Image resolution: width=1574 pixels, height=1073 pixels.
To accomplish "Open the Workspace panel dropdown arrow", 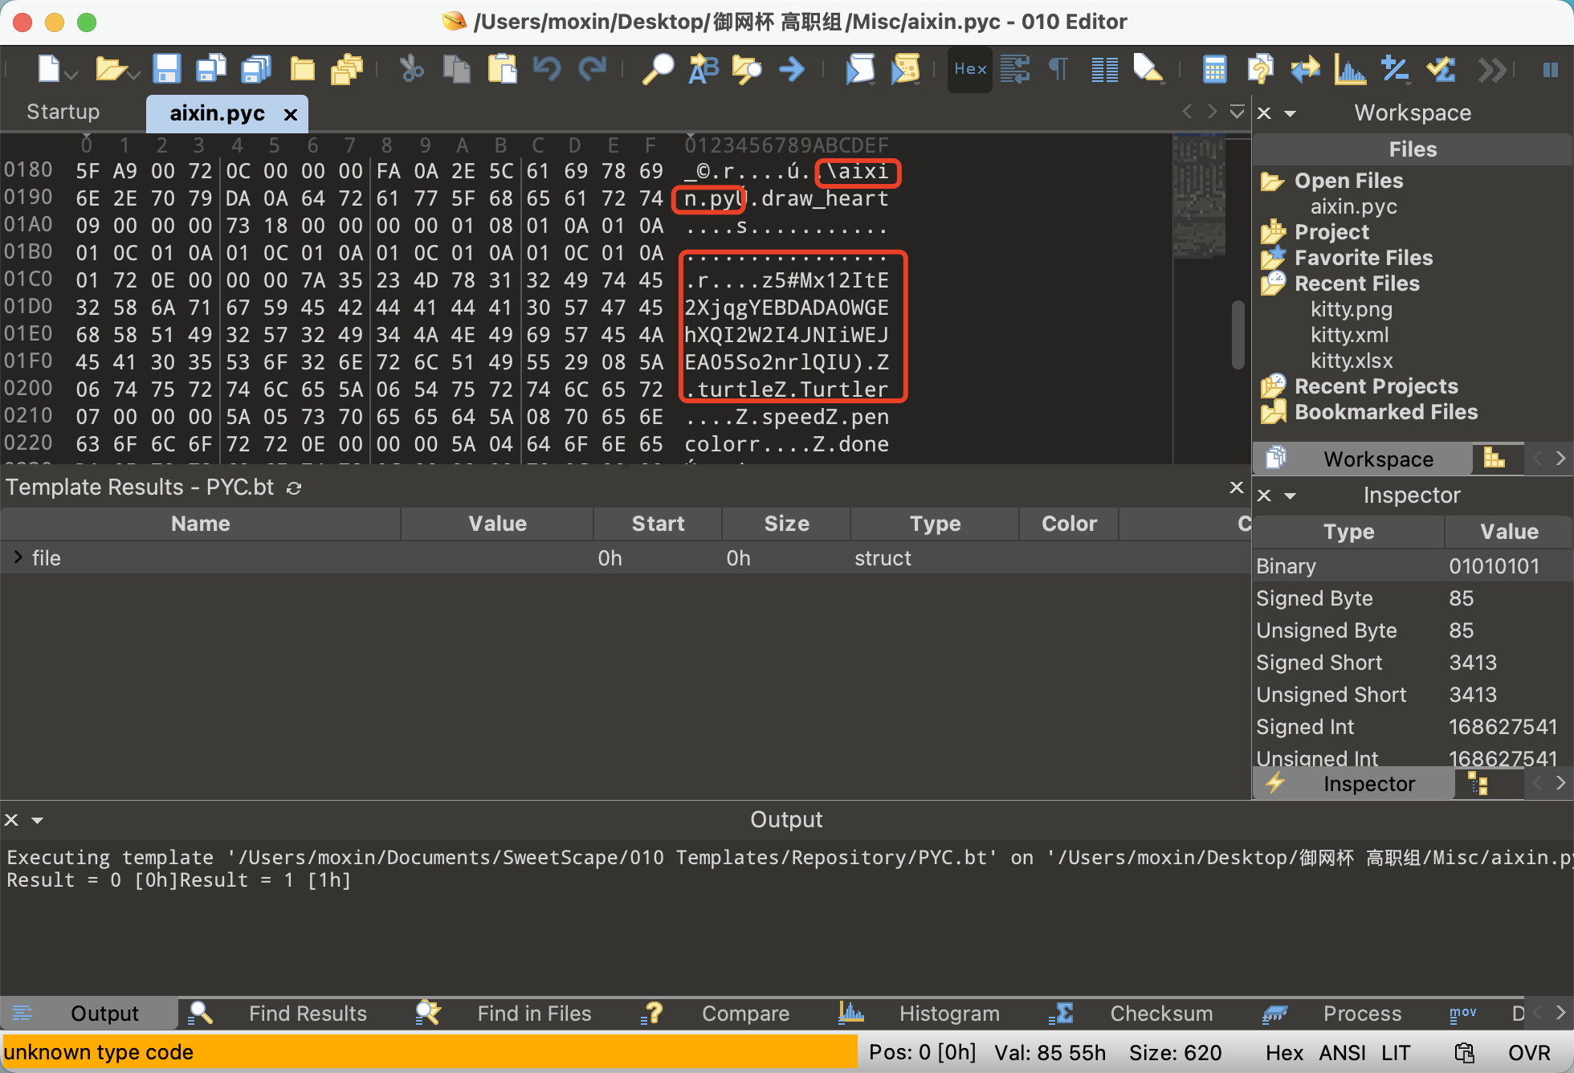I will [1291, 113].
